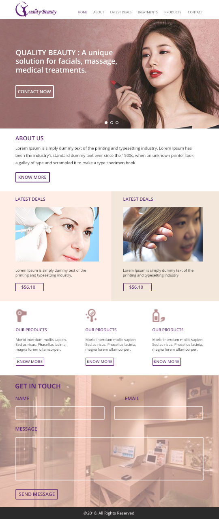Click Know More under the mirror icon

[x=100, y=362]
